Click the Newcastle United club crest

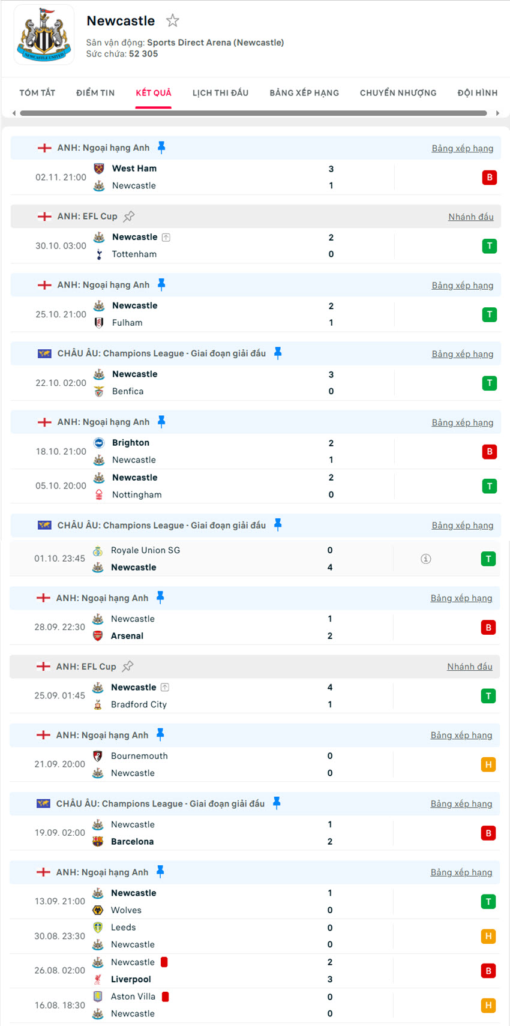[44, 35]
